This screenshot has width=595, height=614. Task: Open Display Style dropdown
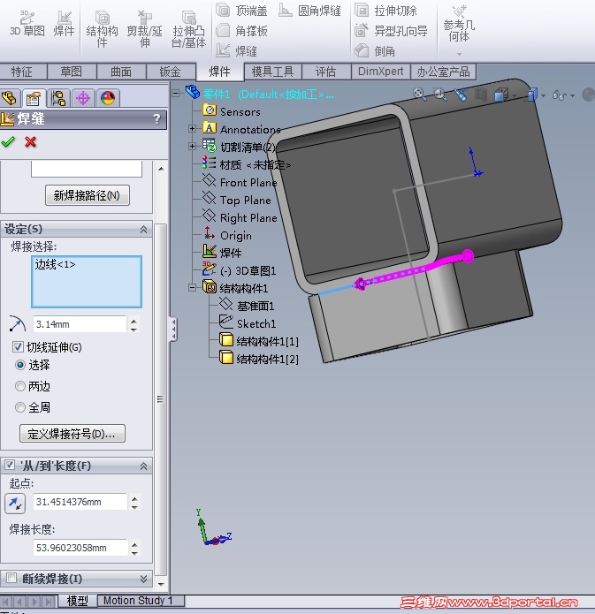(x=535, y=95)
